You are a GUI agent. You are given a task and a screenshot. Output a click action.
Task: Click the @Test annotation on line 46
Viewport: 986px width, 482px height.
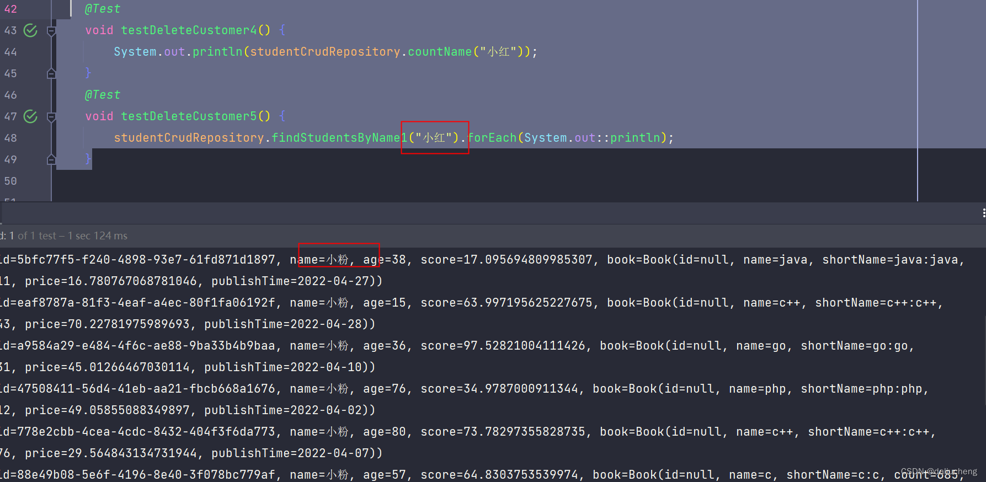102,95
